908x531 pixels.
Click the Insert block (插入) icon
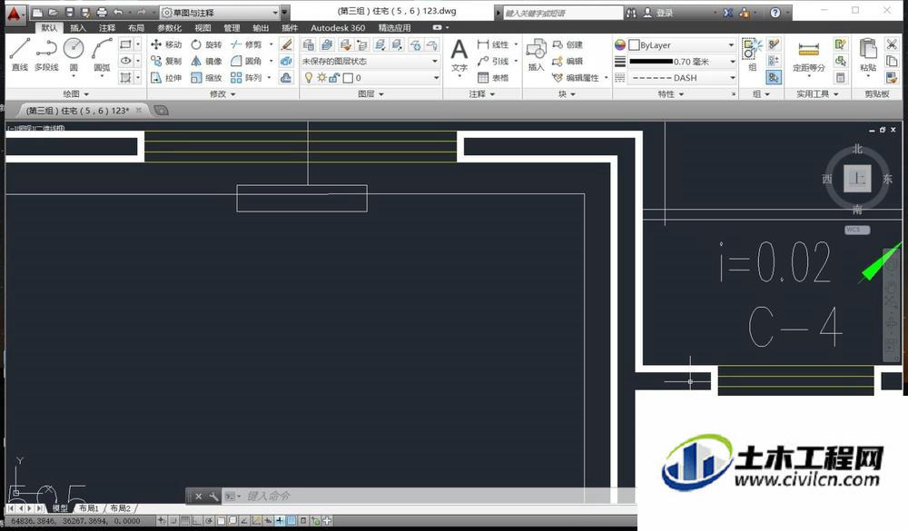point(537,55)
